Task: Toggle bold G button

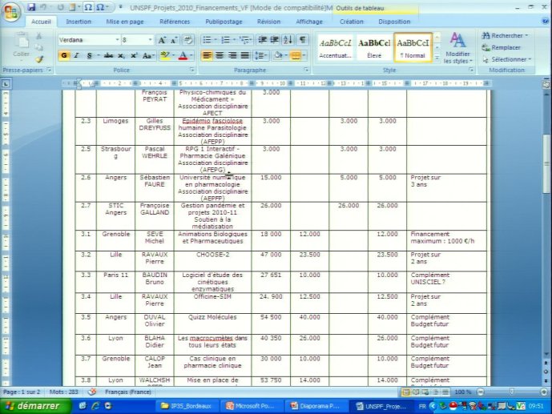Action: 64,55
